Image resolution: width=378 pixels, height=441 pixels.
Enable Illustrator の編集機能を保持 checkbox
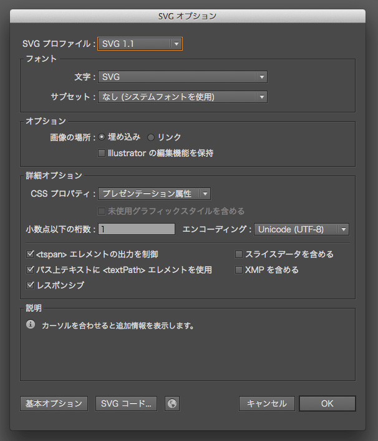click(x=102, y=153)
